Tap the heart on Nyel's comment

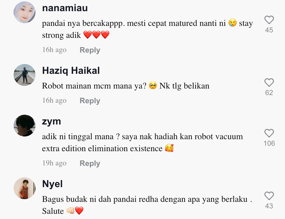tap(269, 196)
